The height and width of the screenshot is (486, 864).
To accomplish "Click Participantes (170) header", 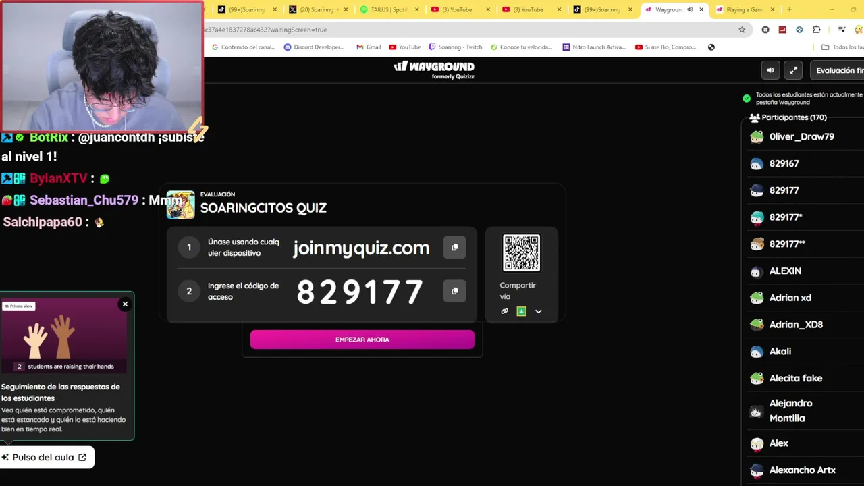I will coord(788,117).
